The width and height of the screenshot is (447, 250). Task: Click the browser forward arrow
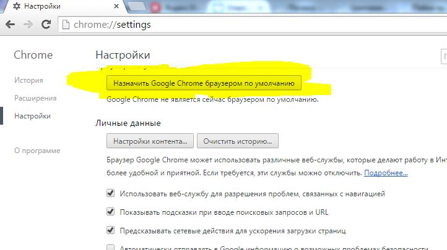(28, 25)
